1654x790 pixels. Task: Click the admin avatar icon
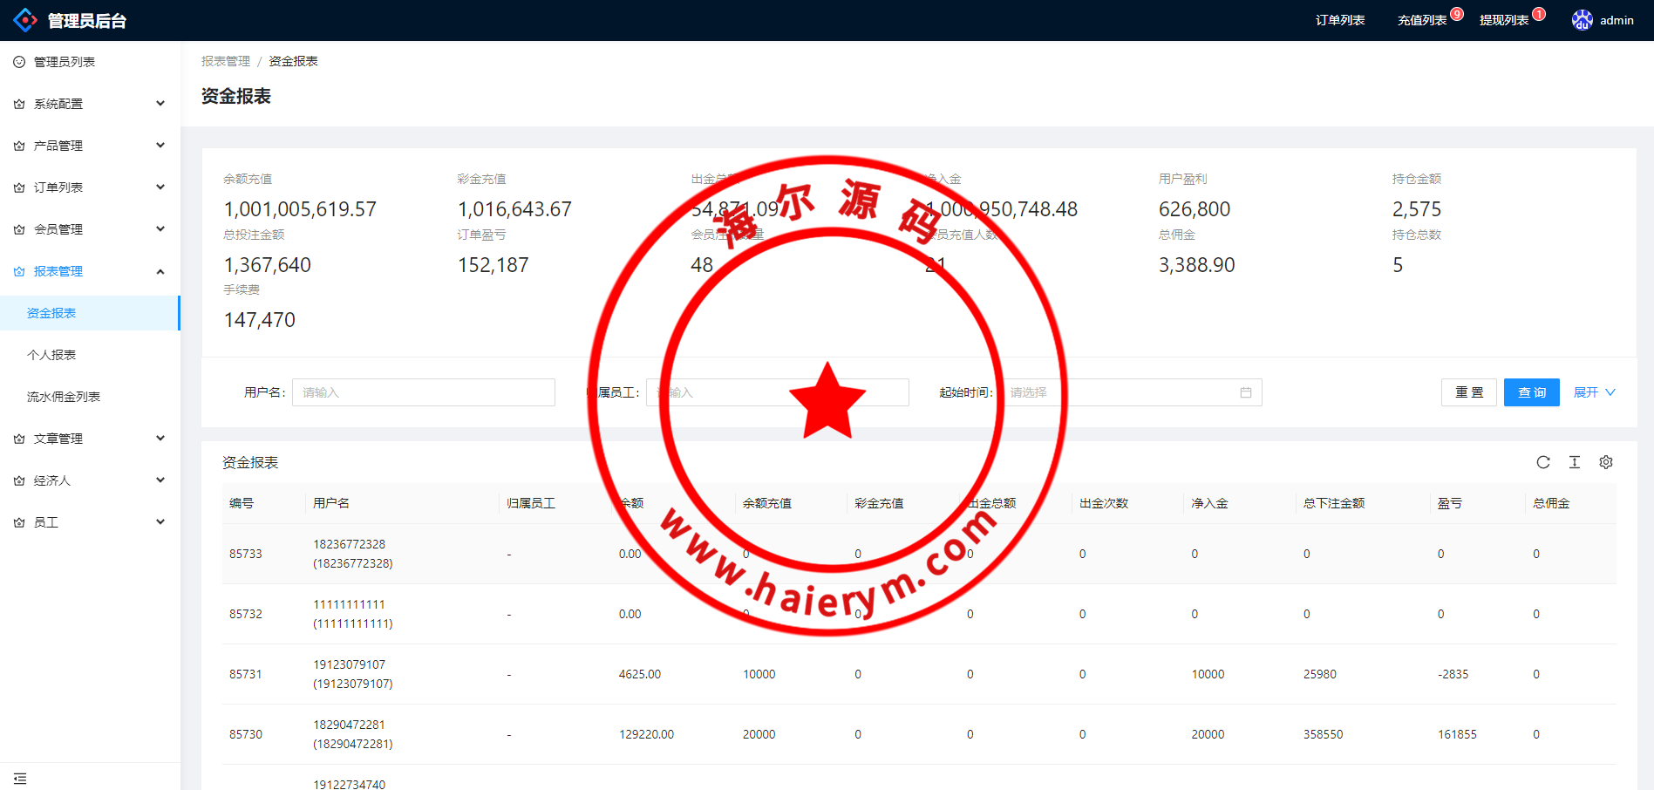[1582, 20]
